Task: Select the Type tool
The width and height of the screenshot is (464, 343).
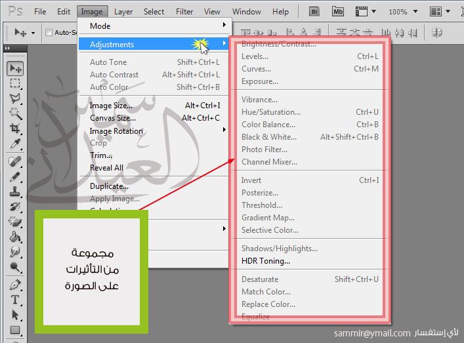Action: click(x=15, y=300)
